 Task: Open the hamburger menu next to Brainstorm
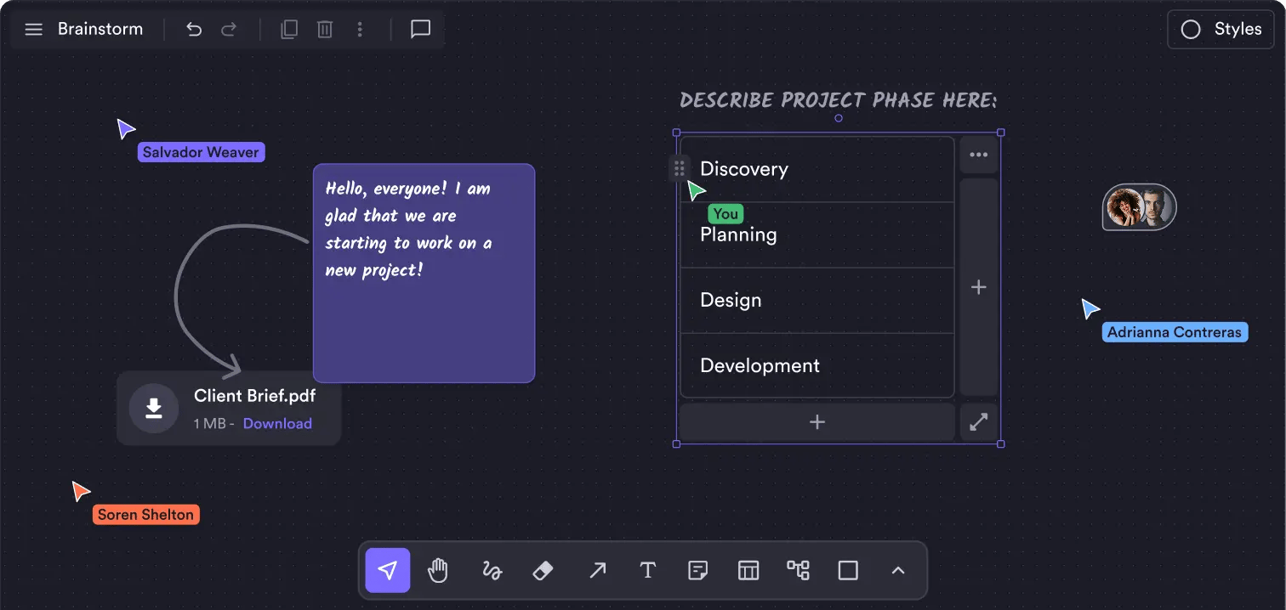pos(33,30)
